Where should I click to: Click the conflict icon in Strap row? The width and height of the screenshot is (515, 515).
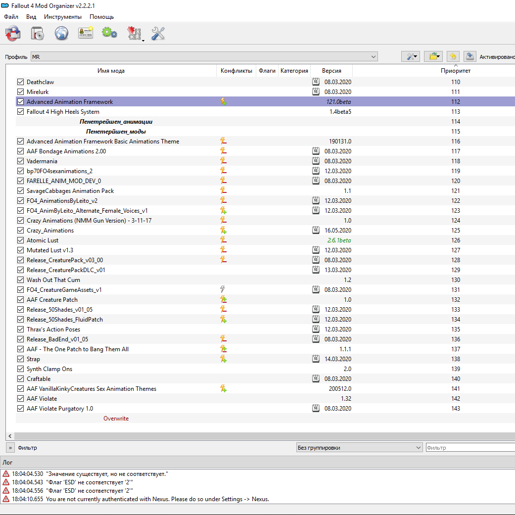(x=223, y=359)
